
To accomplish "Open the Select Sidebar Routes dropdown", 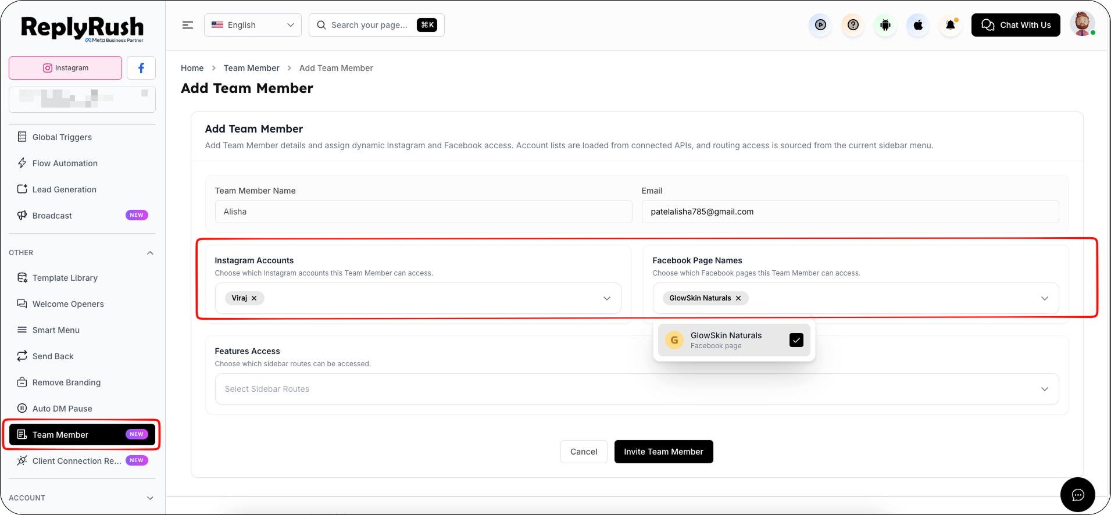I will pyautogui.click(x=637, y=389).
